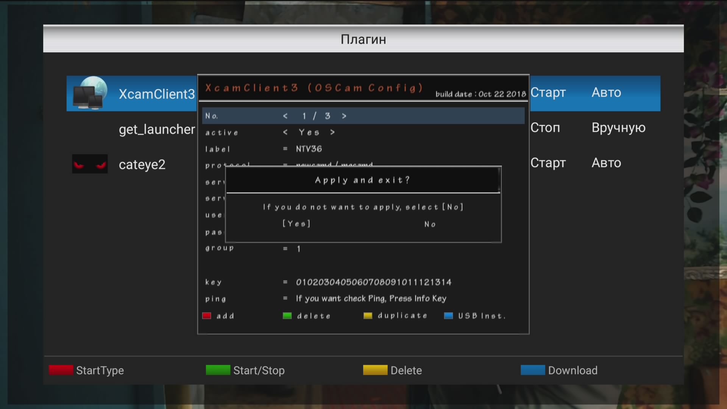Click the Download label
This screenshot has height=409, width=727.
(x=573, y=370)
